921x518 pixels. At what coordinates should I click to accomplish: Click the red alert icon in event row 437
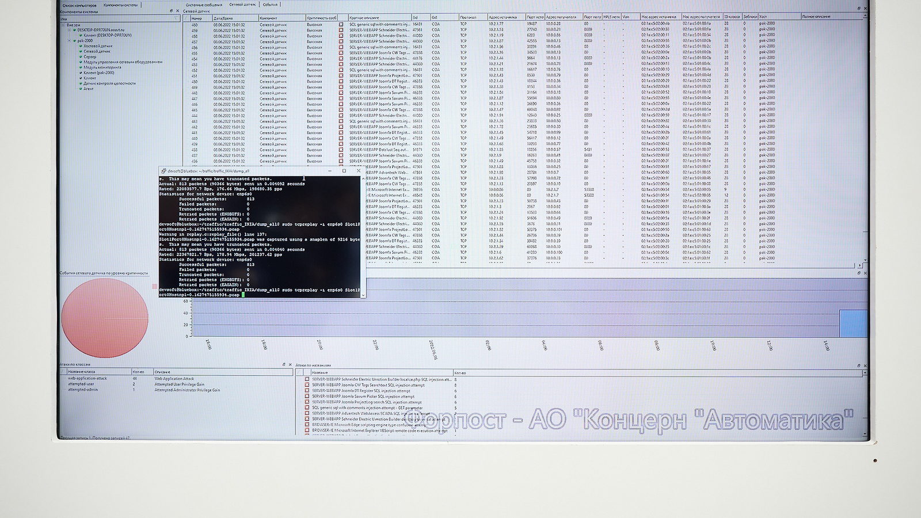tap(341, 155)
